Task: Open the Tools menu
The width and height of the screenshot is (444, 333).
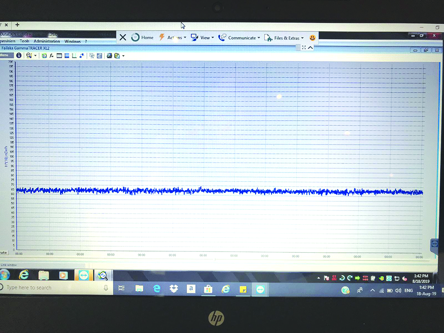Action: 25,41
